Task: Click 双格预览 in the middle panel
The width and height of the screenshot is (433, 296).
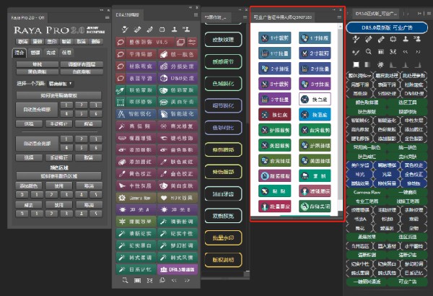Action: [223, 216]
